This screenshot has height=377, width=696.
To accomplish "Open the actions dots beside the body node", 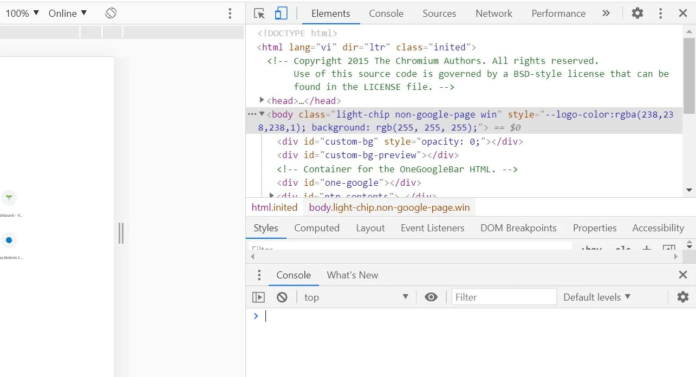I will click(252, 114).
